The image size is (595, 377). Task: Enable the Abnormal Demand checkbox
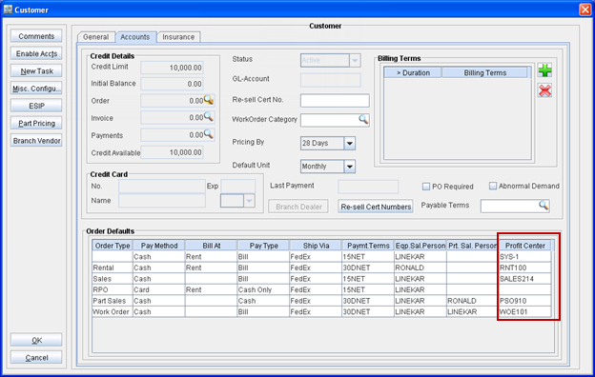(x=493, y=186)
